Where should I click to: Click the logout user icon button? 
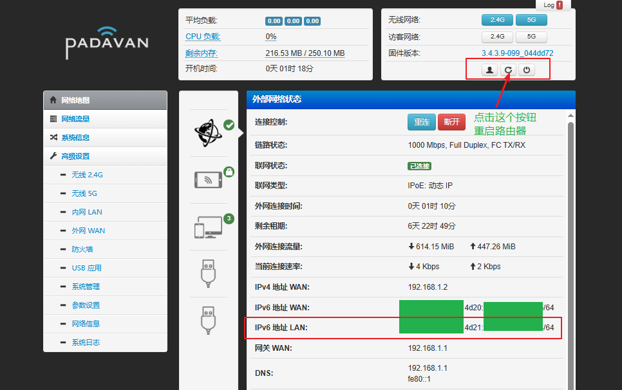[x=489, y=70]
